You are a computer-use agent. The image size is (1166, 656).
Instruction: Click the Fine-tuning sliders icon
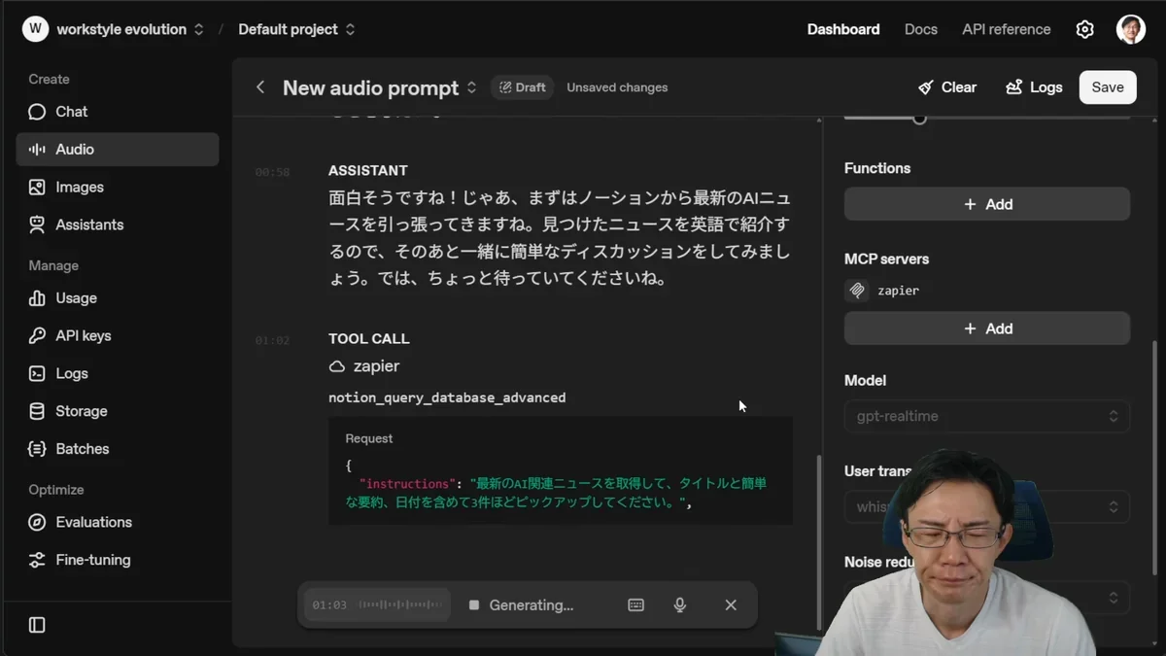(x=37, y=560)
